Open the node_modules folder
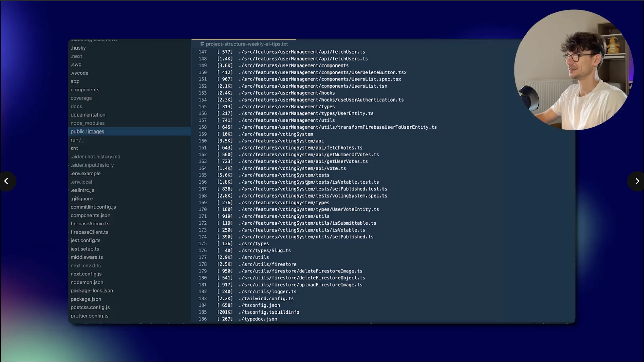 coord(88,123)
